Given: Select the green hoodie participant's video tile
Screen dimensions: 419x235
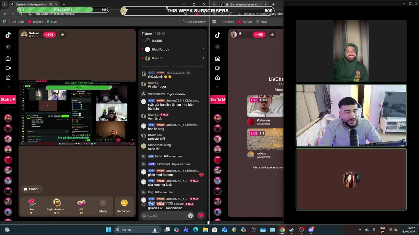Looking at the screenshot, I should 351,51.
